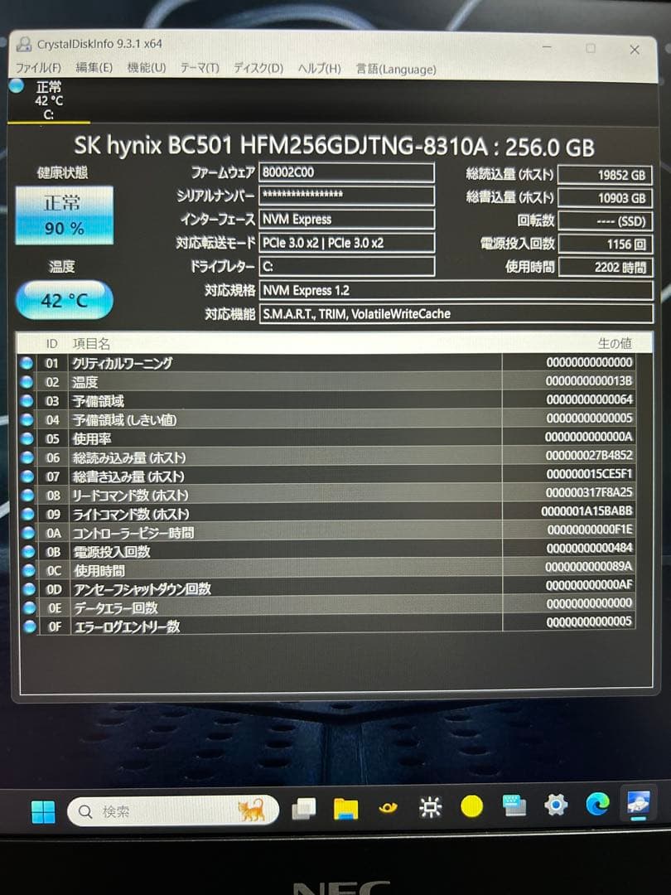Open Task View from the taskbar

click(304, 809)
